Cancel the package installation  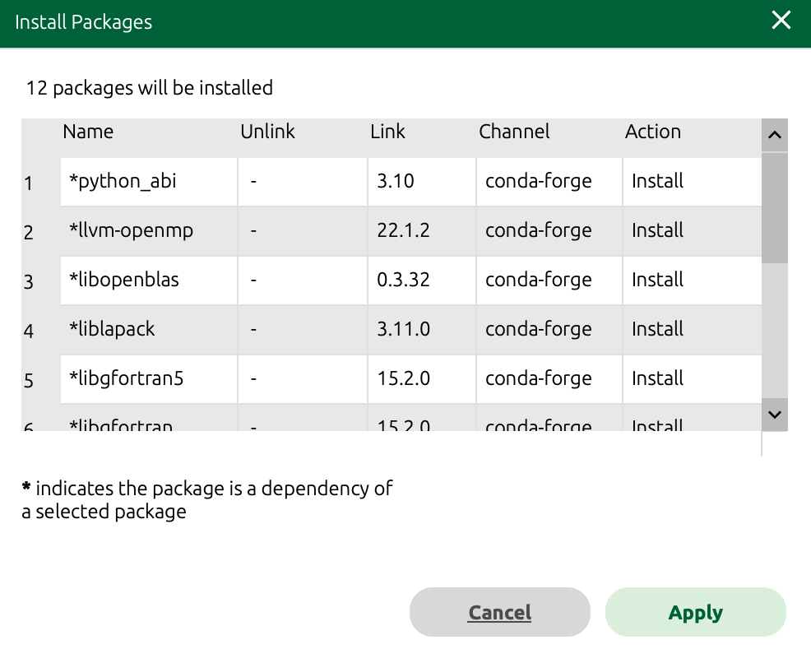pos(499,613)
